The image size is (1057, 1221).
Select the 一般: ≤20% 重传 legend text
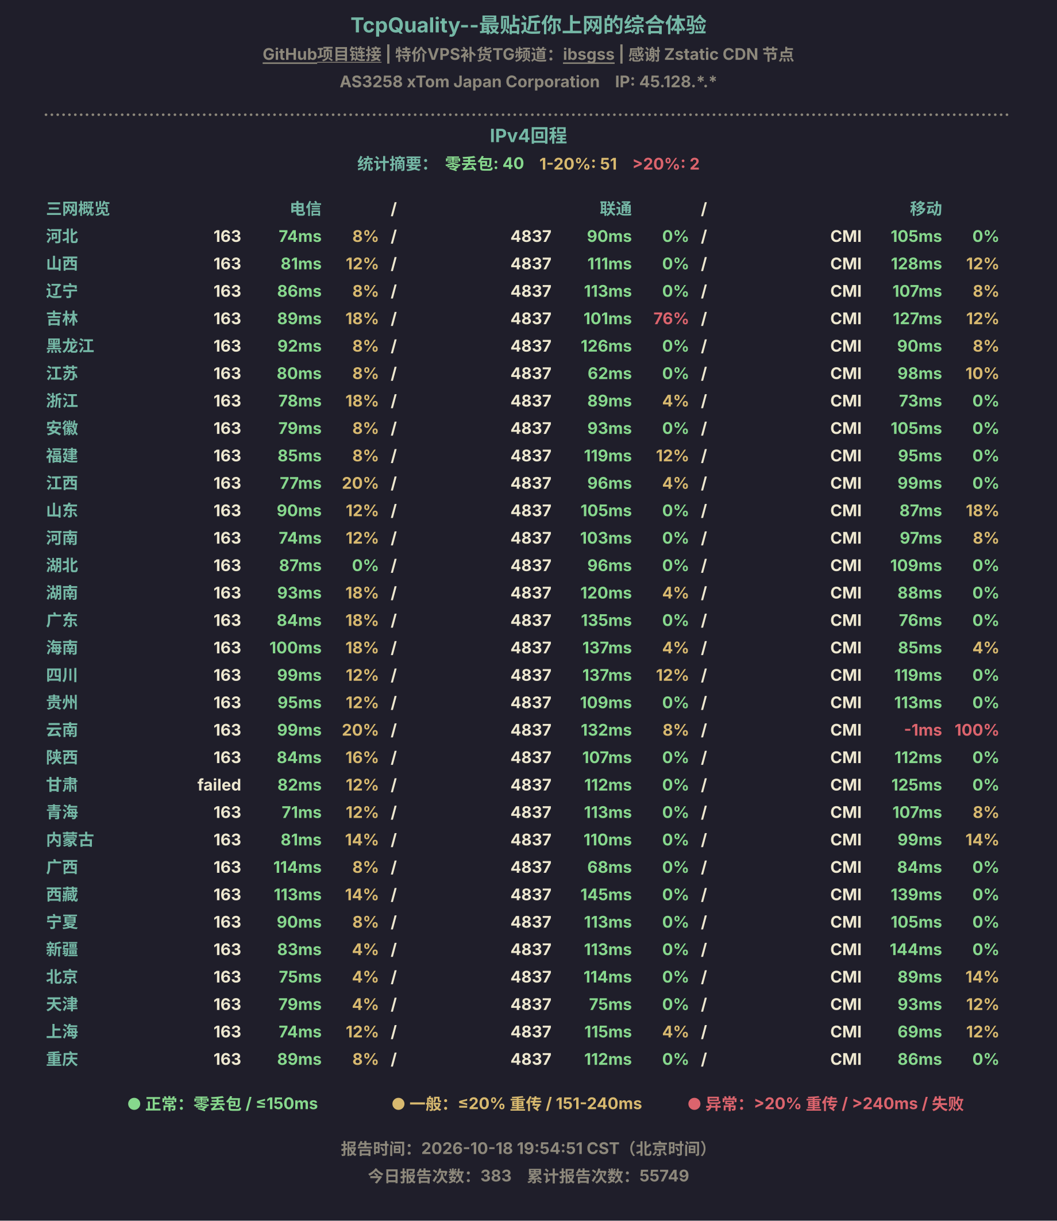(x=476, y=1104)
